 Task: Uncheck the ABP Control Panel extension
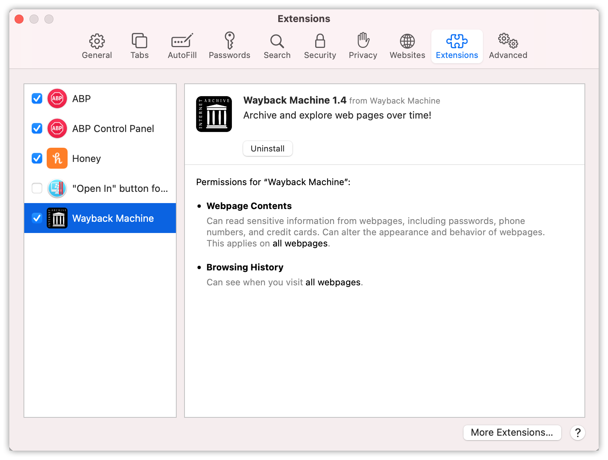tap(37, 128)
